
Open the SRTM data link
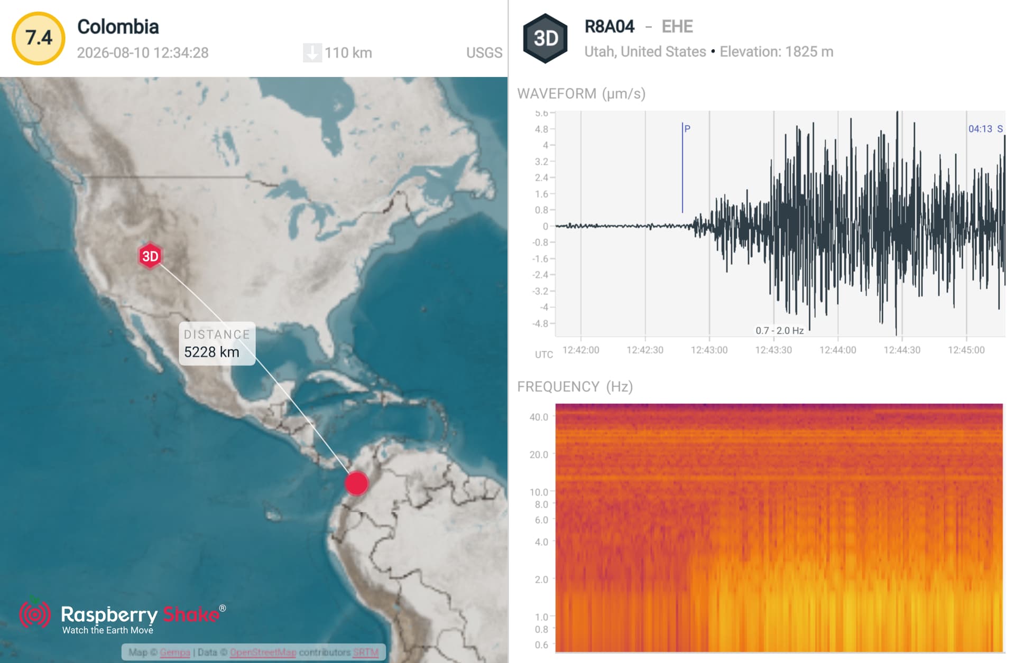366,652
